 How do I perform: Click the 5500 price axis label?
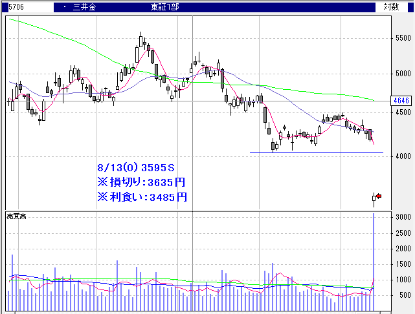[402, 39]
